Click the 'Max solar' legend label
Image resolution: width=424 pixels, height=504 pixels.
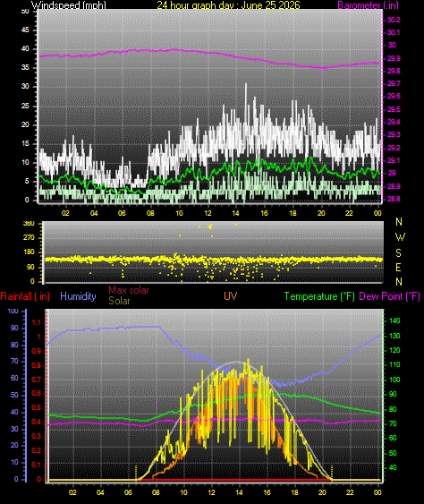tap(129, 290)
